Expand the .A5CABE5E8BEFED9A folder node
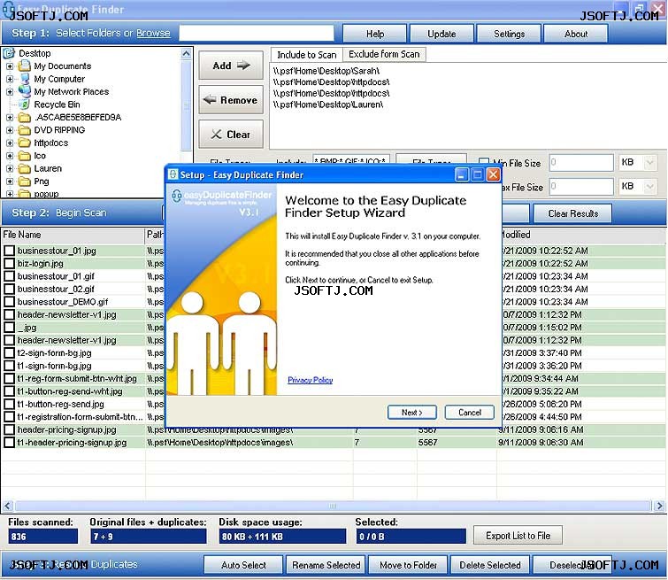668x580 pixels. (x=10, y=117)
